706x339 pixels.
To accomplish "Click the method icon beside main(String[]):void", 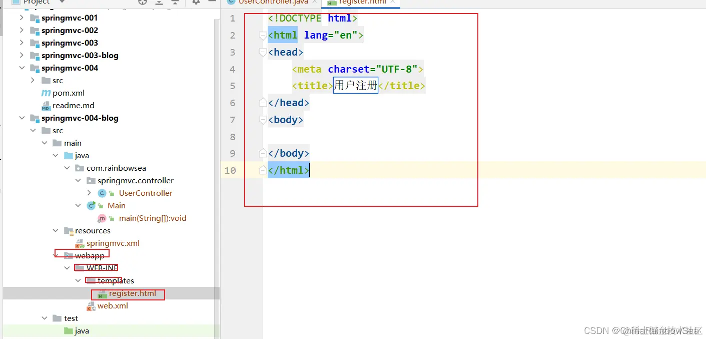I will (x=102, y=218).
